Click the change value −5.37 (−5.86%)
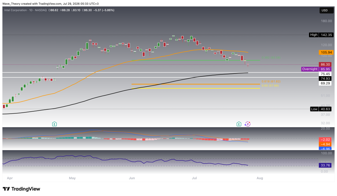 coord(104,10)
